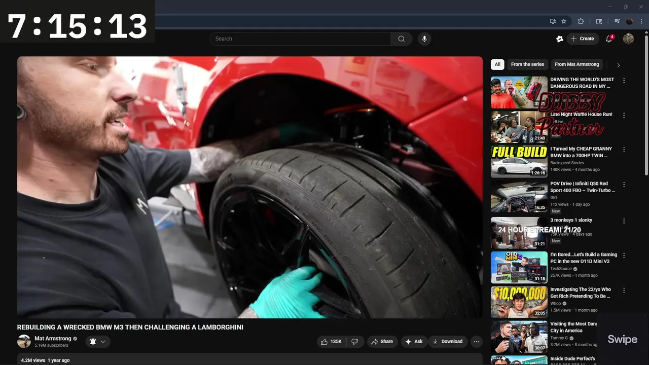Open the title 'I Turned My CHEAP GRANNY BMW'

(x=581, y=152)
